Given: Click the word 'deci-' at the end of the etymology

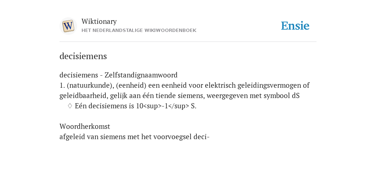Looking at the screenshot, I should tap(202, 137).
